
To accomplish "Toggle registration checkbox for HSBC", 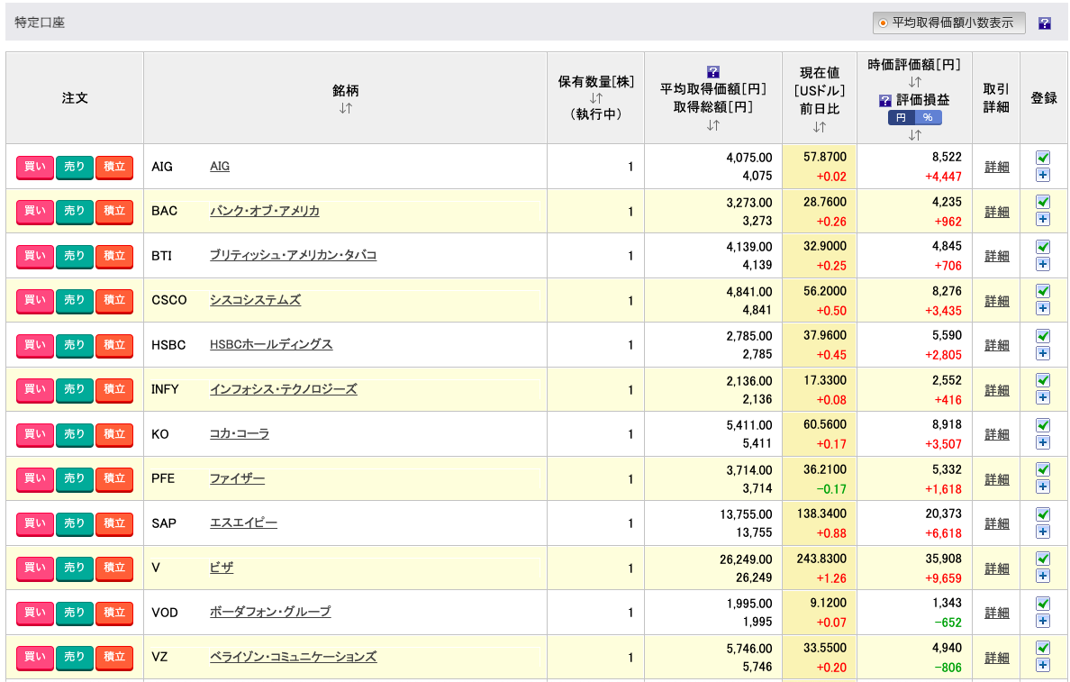I will point(1043,336).
